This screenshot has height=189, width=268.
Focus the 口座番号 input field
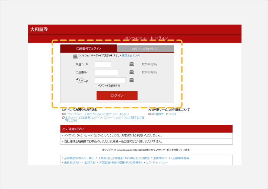pyautogui.click(x=107, y=72)
